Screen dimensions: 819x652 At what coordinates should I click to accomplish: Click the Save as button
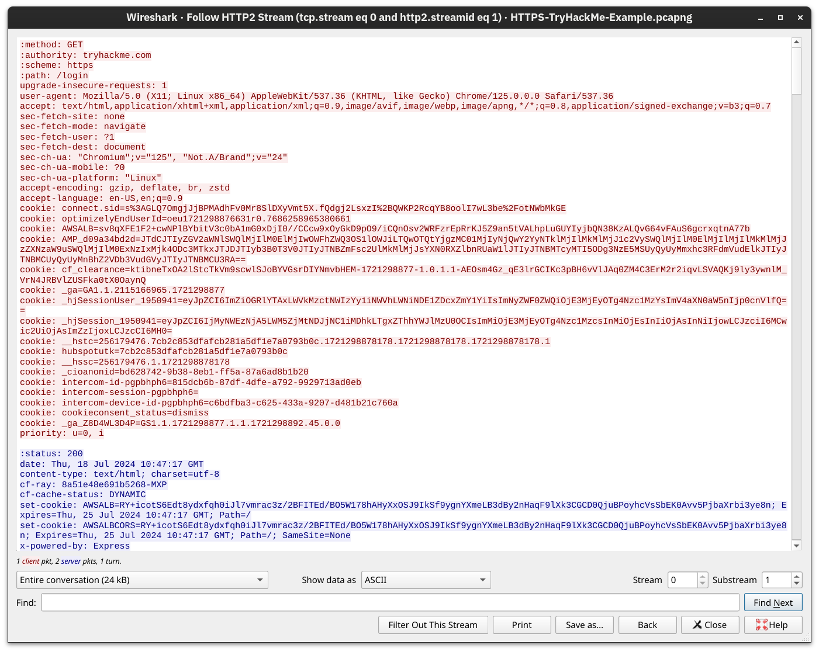pyautogui.click(x=584, y=625)
